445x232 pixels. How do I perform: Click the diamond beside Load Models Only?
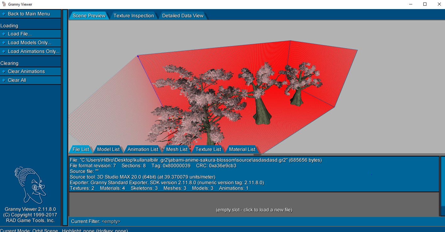[x=4, y=43]
